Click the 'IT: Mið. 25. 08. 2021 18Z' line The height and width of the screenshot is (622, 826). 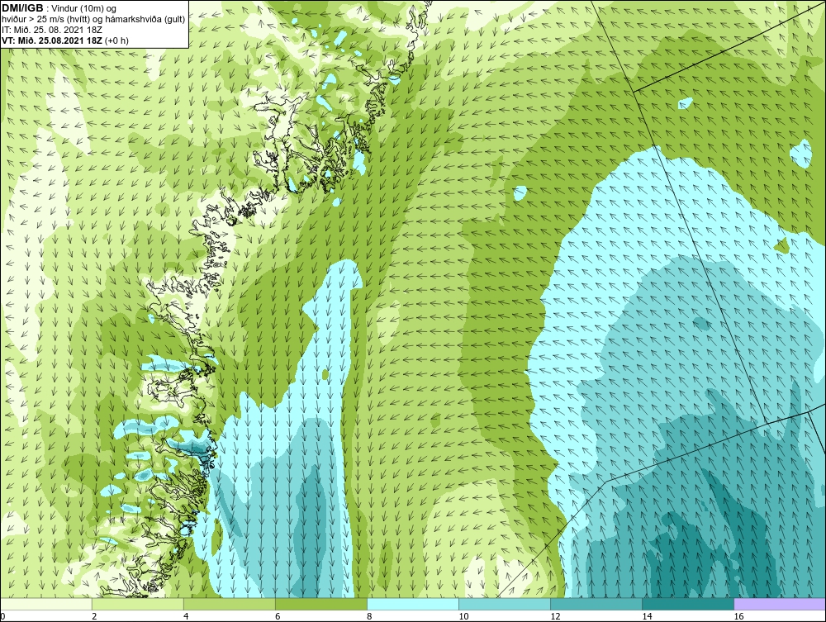click(x=52, y=30)
